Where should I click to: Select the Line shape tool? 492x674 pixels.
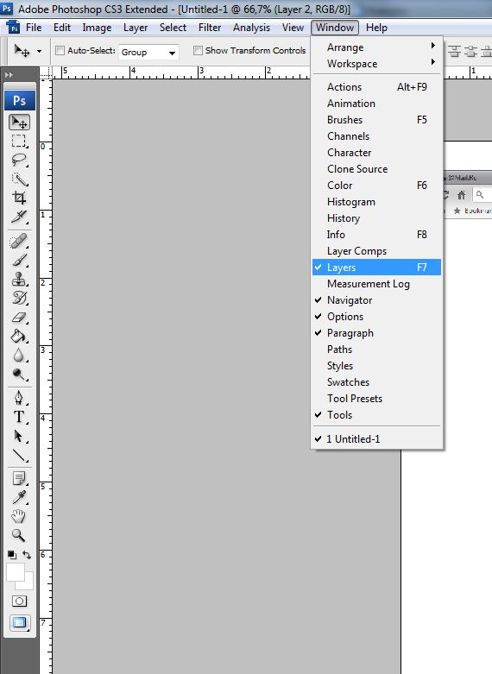(x=19, y=455)
